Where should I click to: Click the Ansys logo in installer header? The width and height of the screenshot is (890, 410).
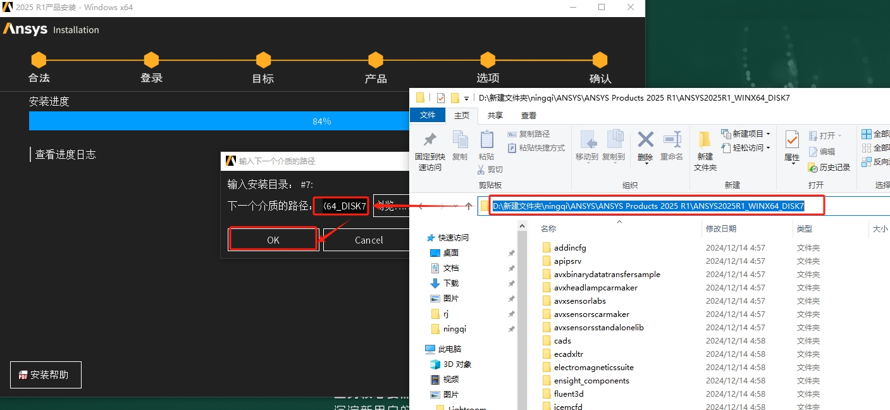25,29
